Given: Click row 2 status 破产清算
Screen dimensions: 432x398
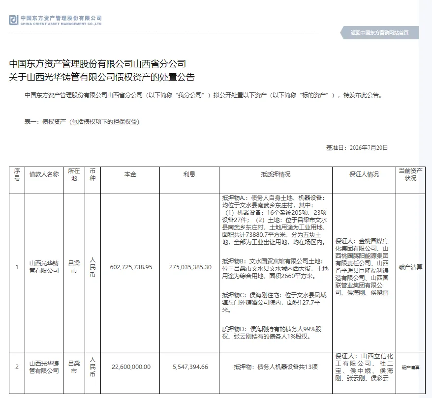Looking at the screenshot, I should click(410, 367).
